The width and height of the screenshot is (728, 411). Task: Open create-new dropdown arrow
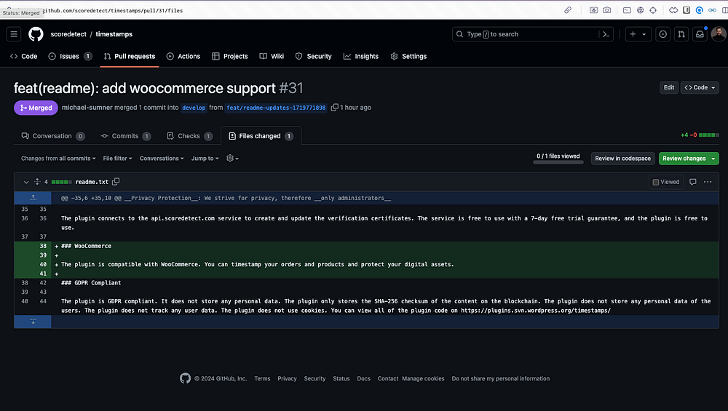(x=644, y=34)
